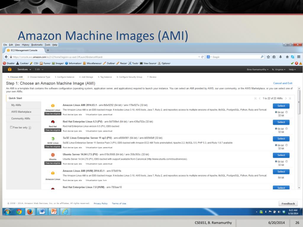Screen dimensions: 303x227
Task: Click the search magnifier in Google box
Action: (262, 57)
